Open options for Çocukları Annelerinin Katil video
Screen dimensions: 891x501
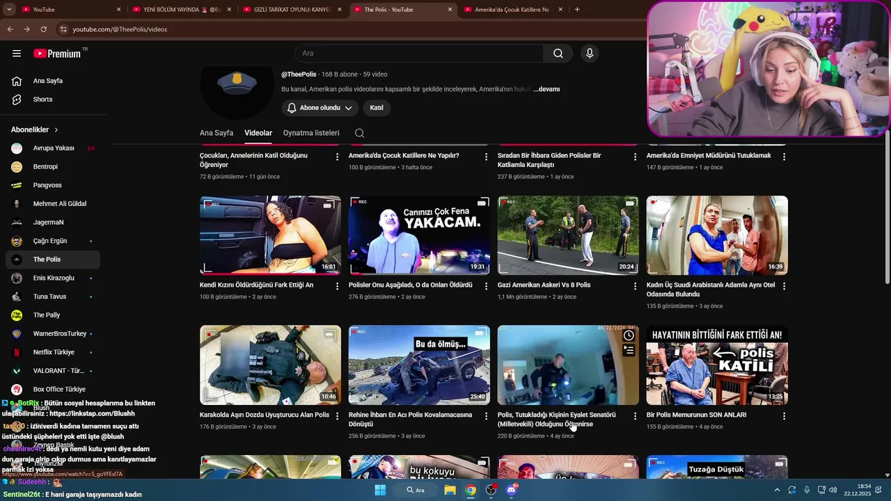[x=337, y=157]
